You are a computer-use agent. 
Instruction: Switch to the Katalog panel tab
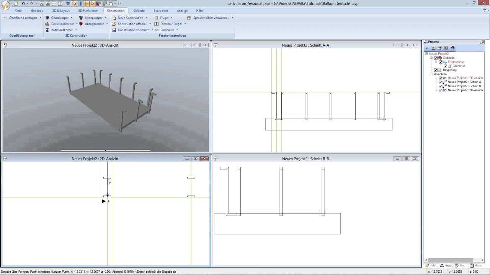(431, 265)
